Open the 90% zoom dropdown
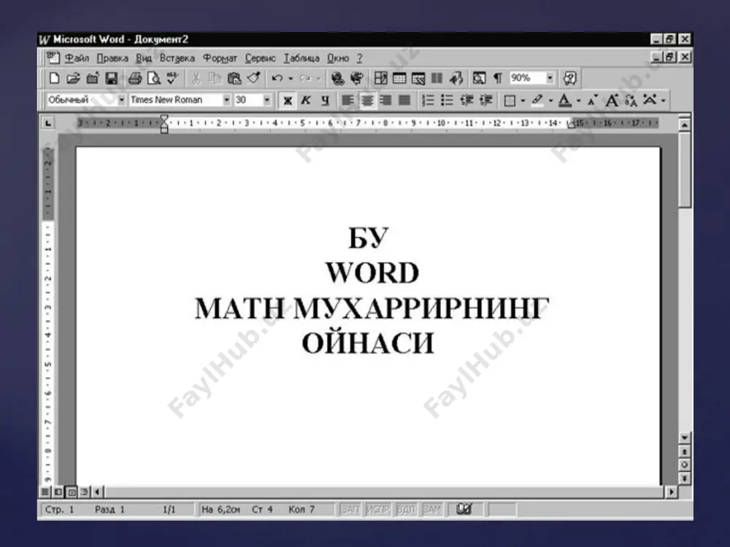This screenshot has height=547, width=730. 550,78
